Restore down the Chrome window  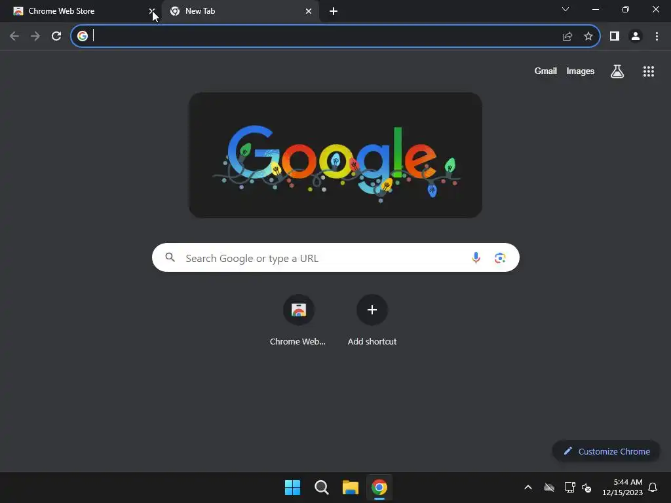(626, 9)
